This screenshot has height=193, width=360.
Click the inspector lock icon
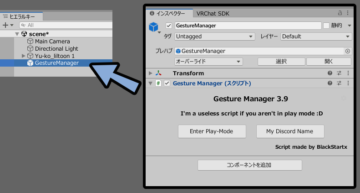click(x=340, y=13)
